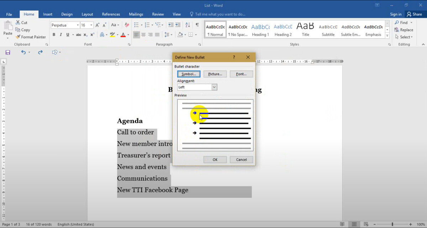
Task: Toggle Italic formatting
Action: coord(61,35)
